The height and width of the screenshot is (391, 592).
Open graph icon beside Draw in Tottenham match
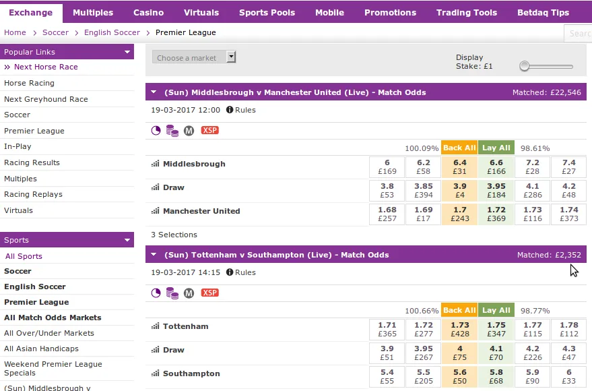[155, 350]
